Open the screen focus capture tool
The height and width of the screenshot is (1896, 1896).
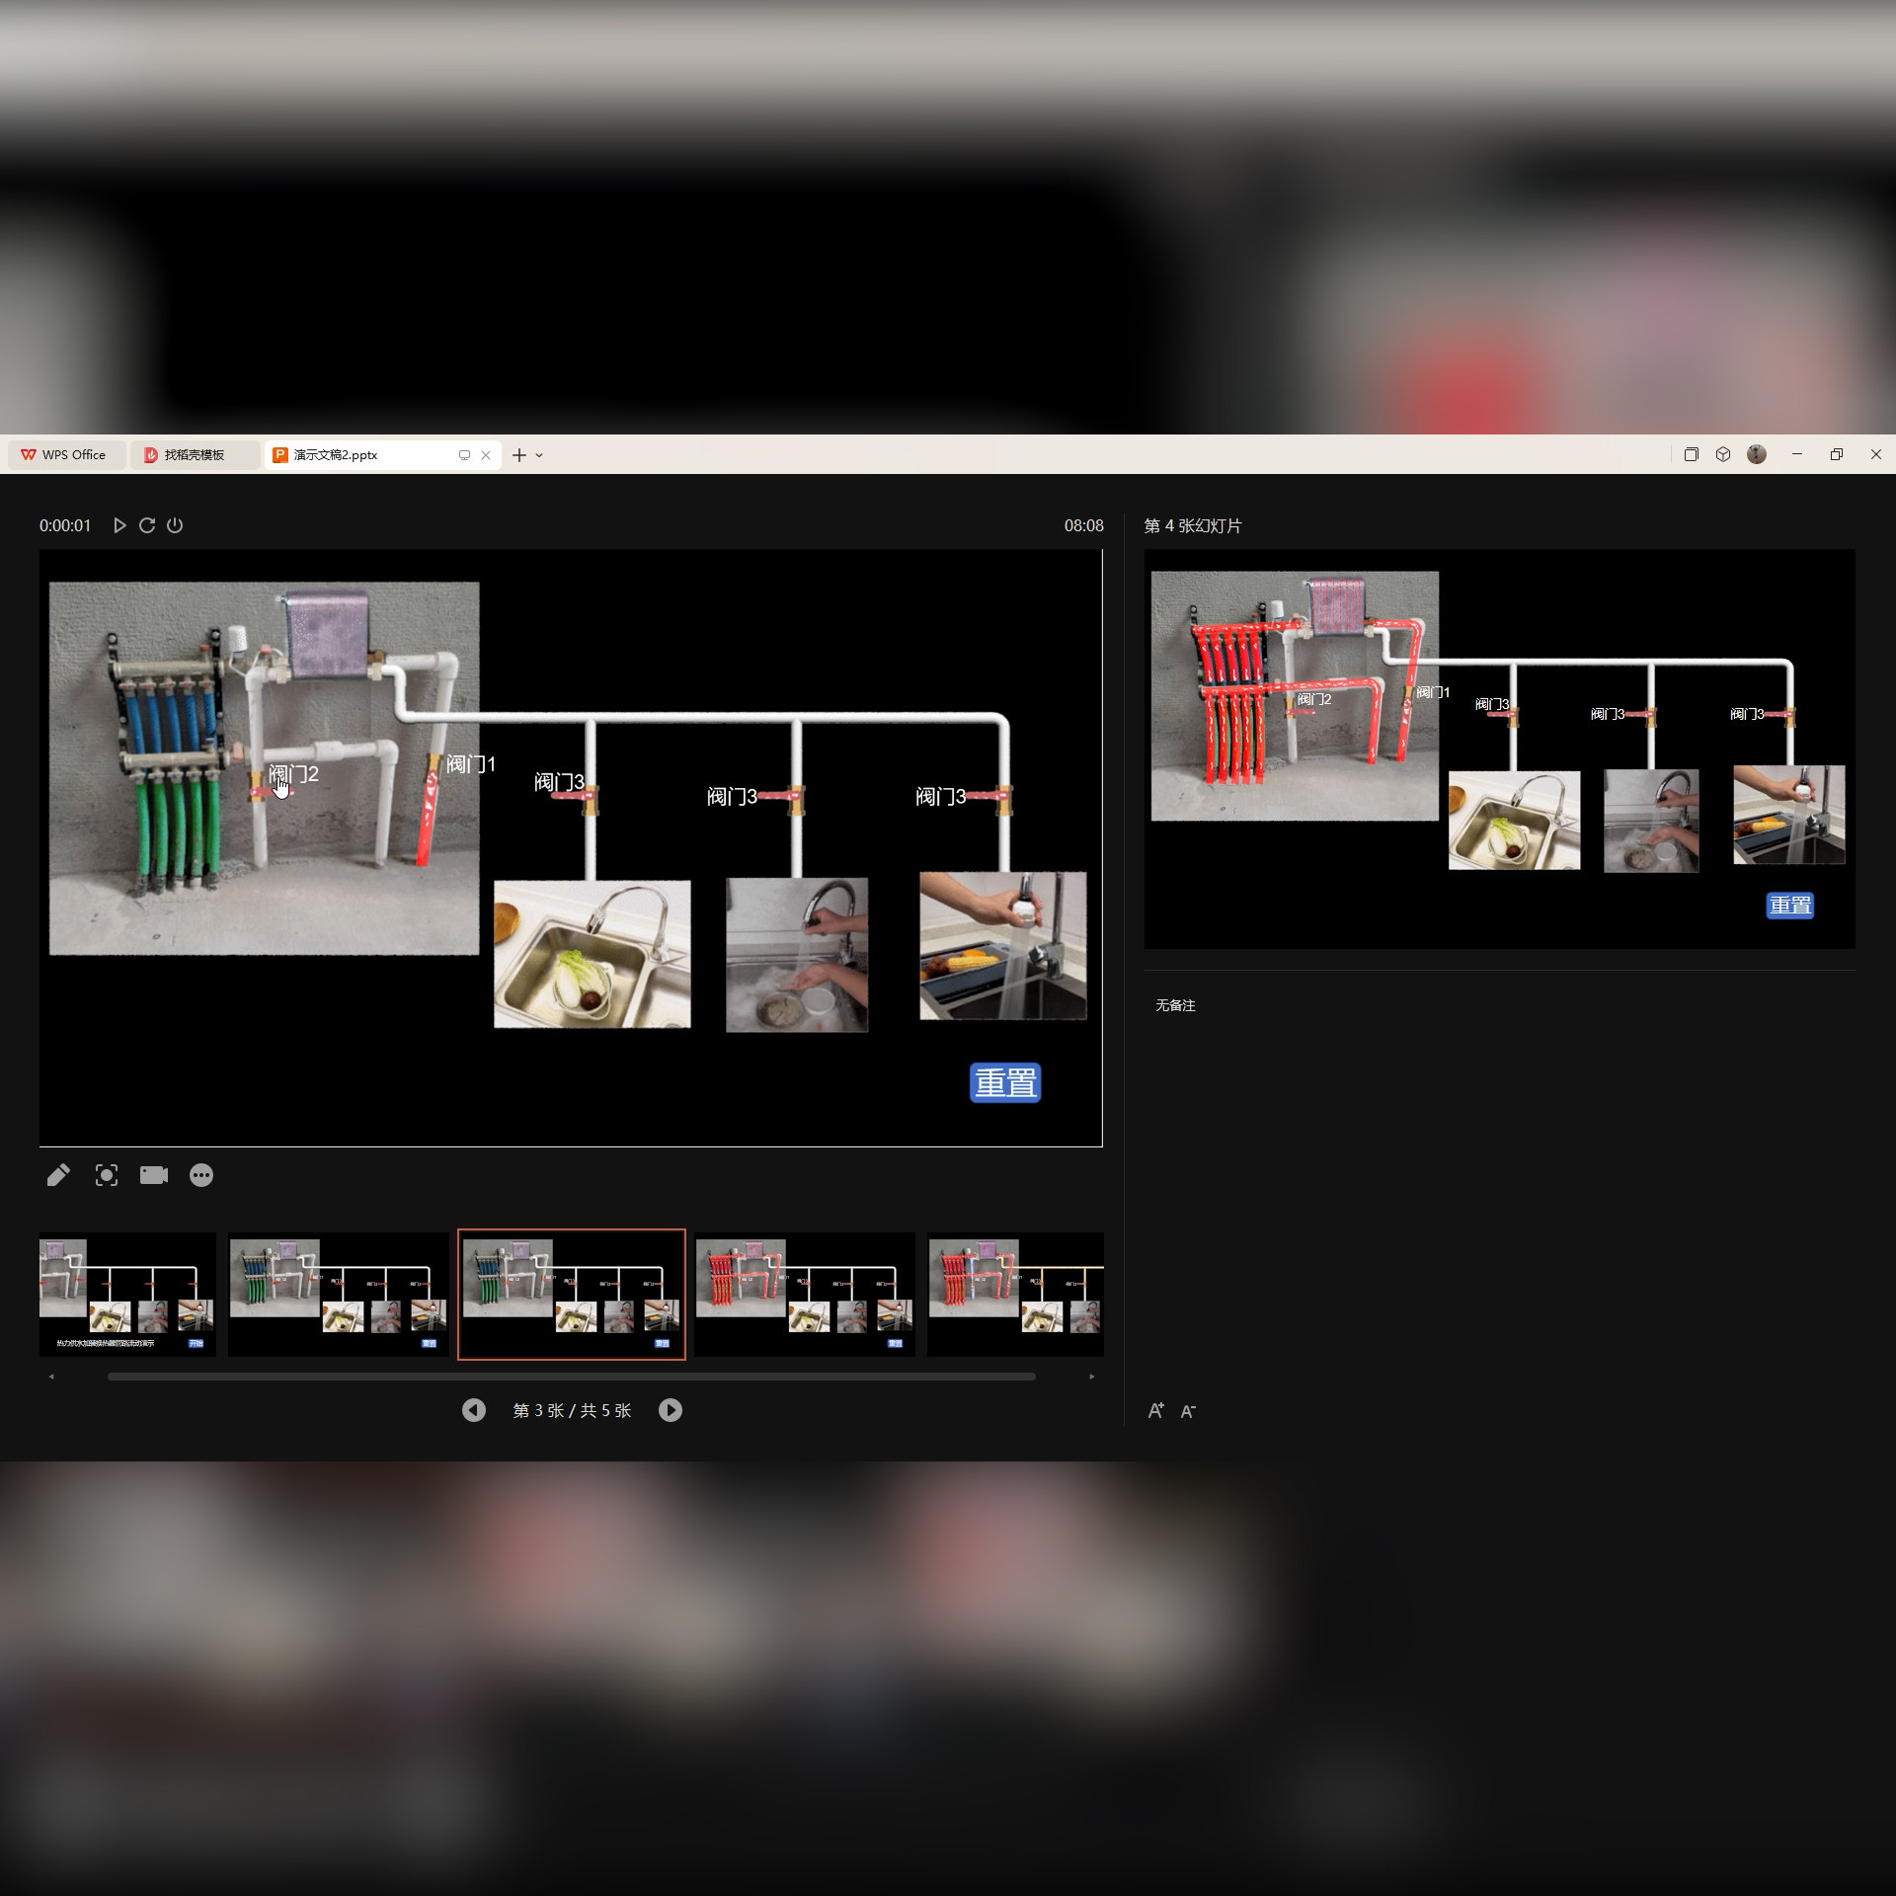tap(106, 1175)
